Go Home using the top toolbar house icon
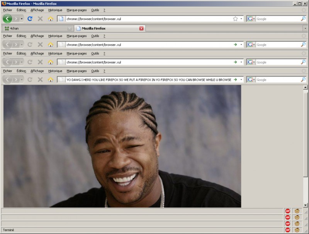Screen dimensions: 309x234 51,19
